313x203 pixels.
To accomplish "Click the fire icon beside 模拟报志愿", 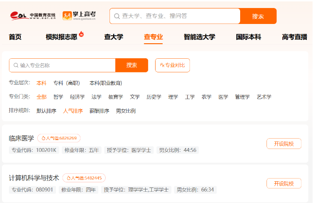I will click(81, 34).
